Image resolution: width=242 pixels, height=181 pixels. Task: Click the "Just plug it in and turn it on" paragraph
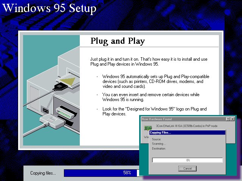click(x=149, y=61)
